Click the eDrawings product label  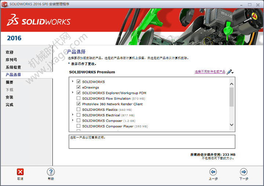tap(91, 87)
